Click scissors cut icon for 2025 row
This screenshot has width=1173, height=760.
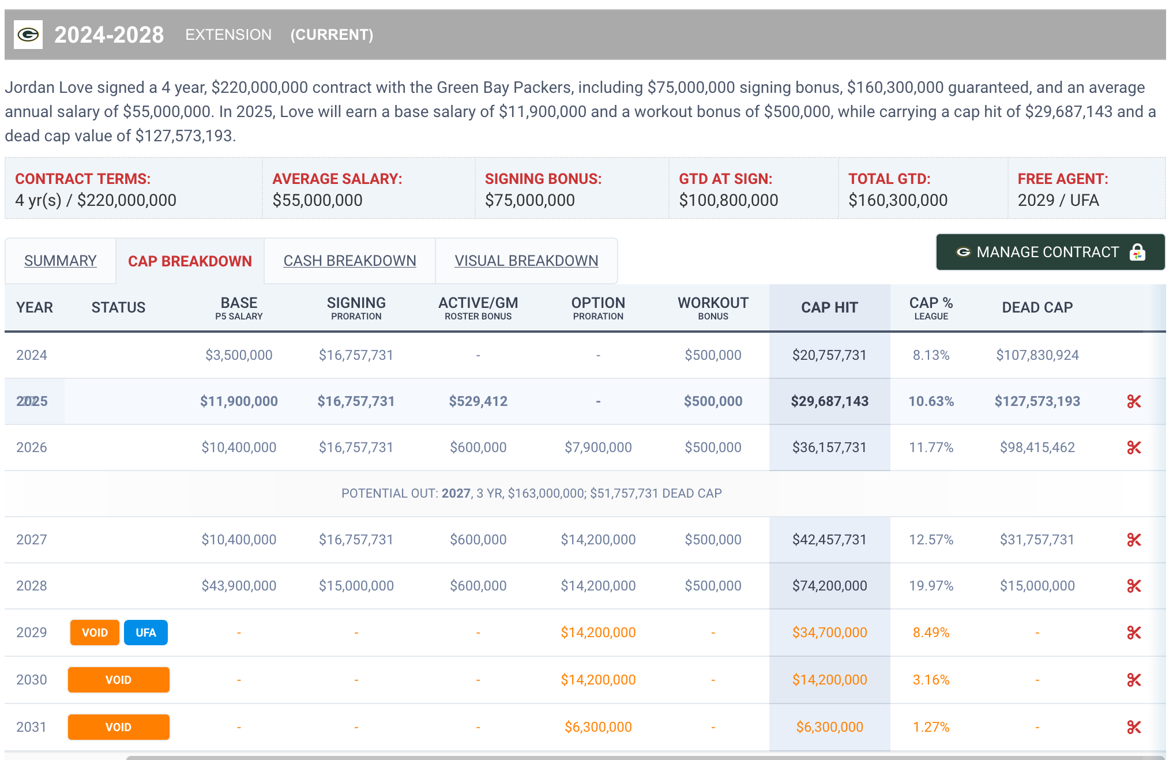pos(1134,401)
